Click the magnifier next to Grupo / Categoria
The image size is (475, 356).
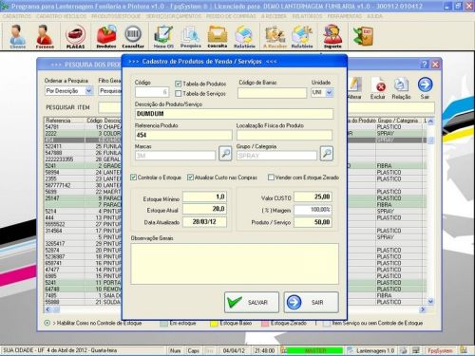point(327,154)
